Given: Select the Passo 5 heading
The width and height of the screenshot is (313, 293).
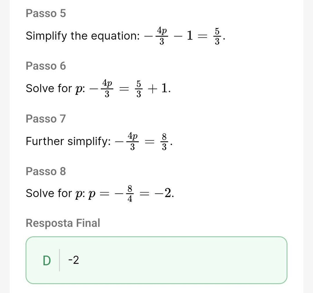Looking at the screenshot, I should click(x=46, y=13).
